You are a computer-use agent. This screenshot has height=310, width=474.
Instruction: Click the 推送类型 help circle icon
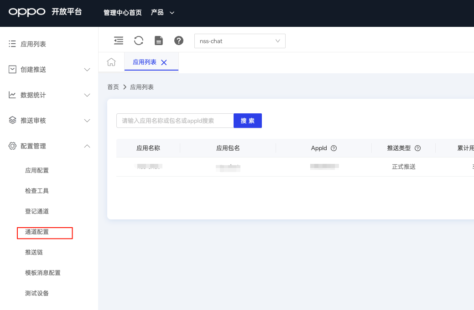[417, 148]
